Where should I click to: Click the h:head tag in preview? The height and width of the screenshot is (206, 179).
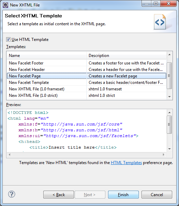29,142
